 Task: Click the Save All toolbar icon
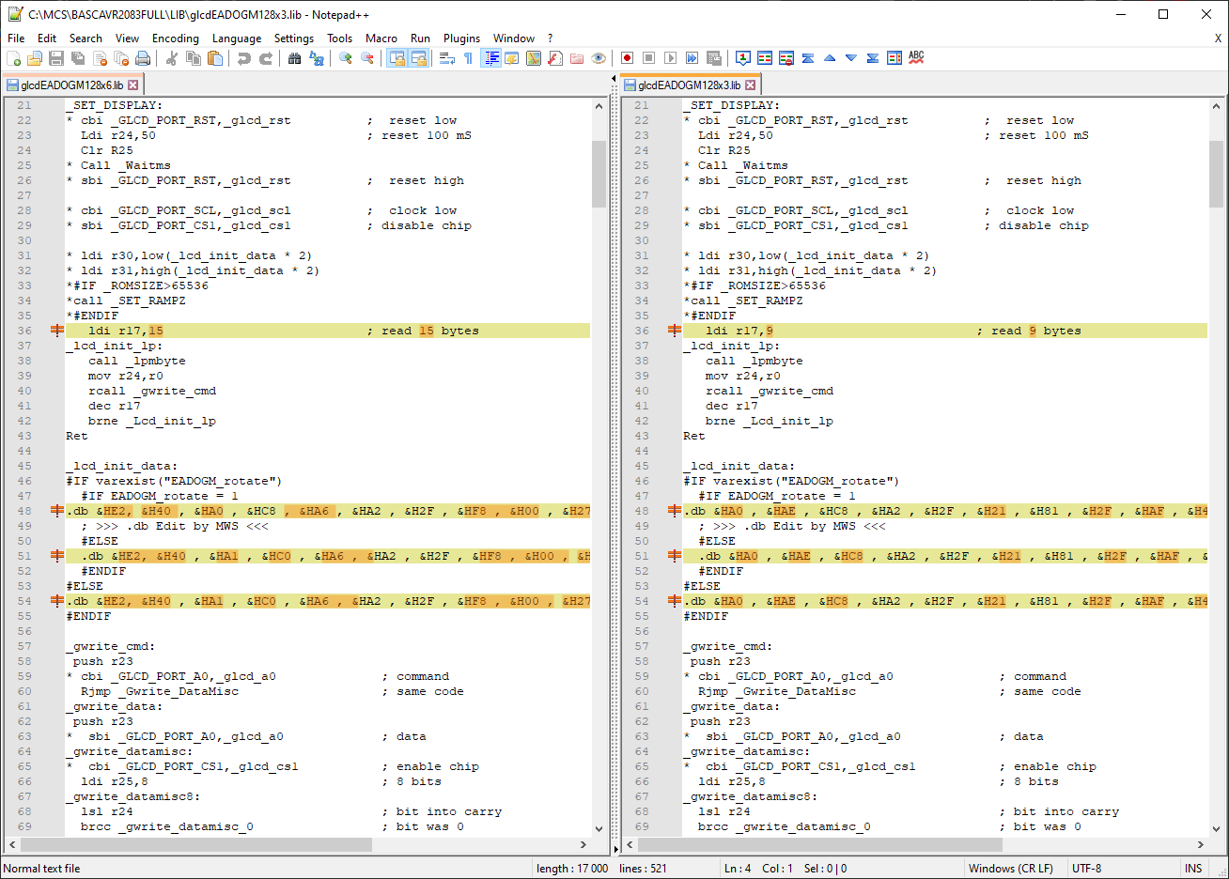(78, 58)
